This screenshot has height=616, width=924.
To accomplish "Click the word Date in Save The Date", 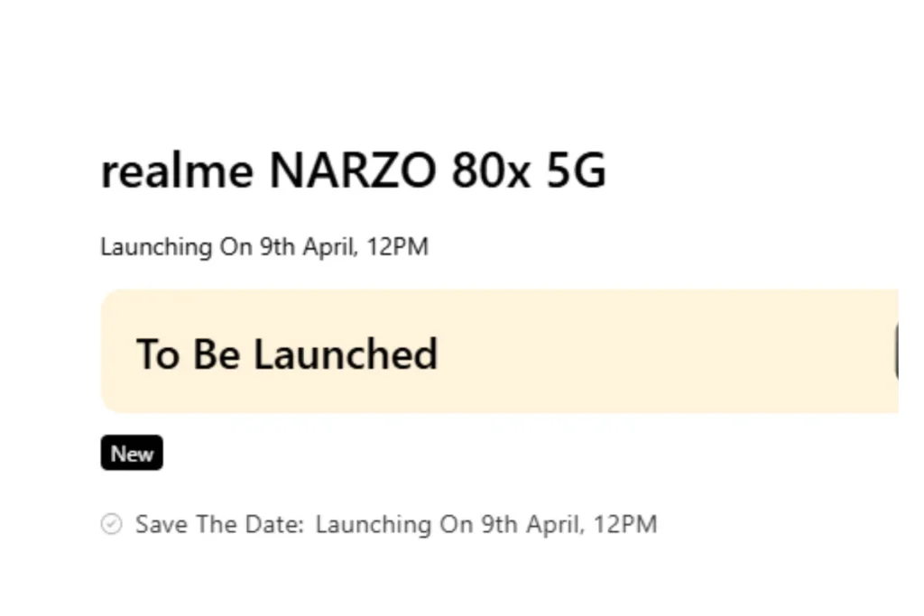I will [274, 523].
